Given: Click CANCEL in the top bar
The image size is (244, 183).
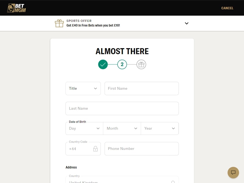Looking at the screenshot, I should tap(227, 8).
